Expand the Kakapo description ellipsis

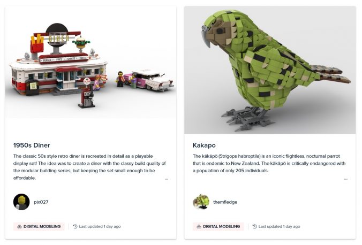click(x=346, y=179)
